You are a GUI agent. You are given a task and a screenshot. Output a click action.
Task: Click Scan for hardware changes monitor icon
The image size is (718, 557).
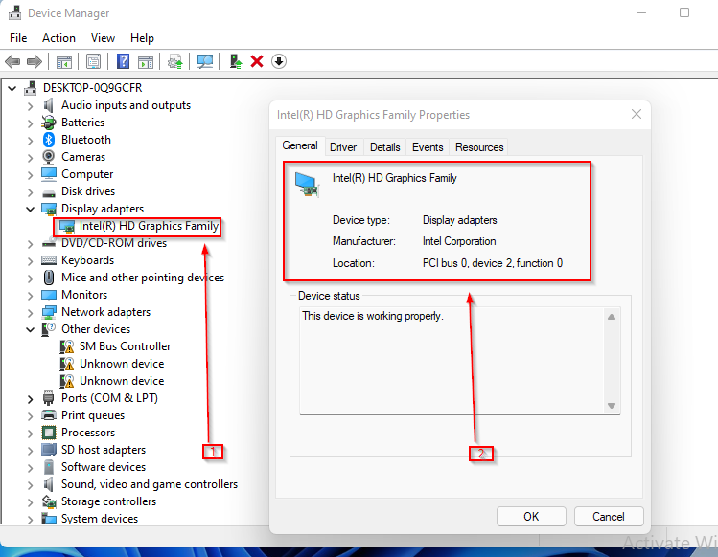click(205, 61)
